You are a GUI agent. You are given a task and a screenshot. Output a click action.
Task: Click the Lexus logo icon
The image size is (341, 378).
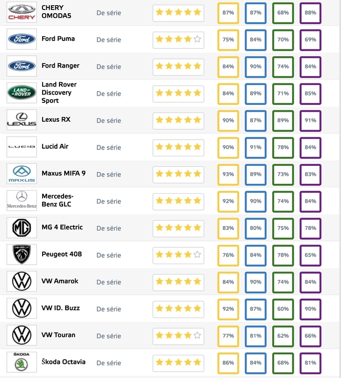[x=22, y=120]
